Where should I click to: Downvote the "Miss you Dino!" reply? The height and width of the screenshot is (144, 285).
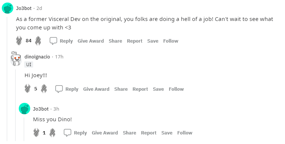52,133
